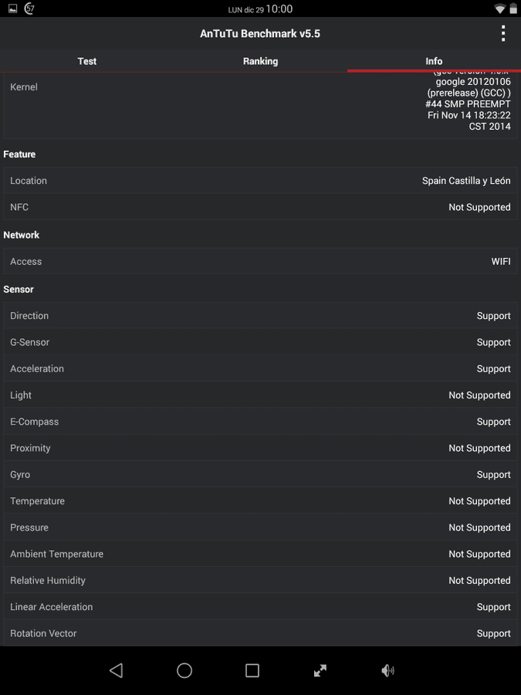Image resolution: width=521 pixels, height=695 pixels.
Task: Tap the Gyro sensor row
Action: (x=261, y=474)
